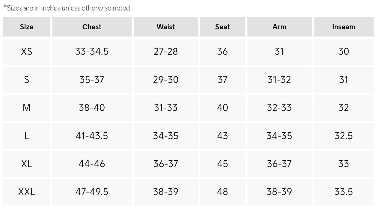Viewport: 377px width, 209px height.
Task: Click the Waist column header
Action: 166,27
